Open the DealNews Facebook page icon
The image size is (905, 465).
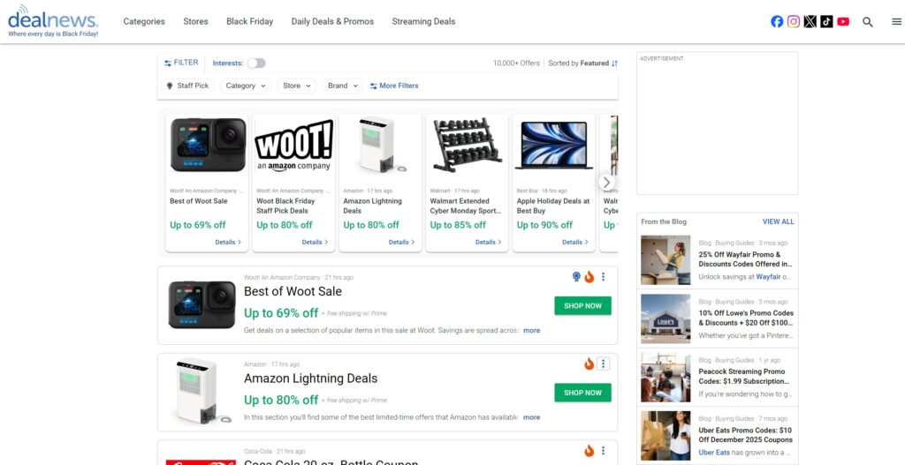click(777, 21)
